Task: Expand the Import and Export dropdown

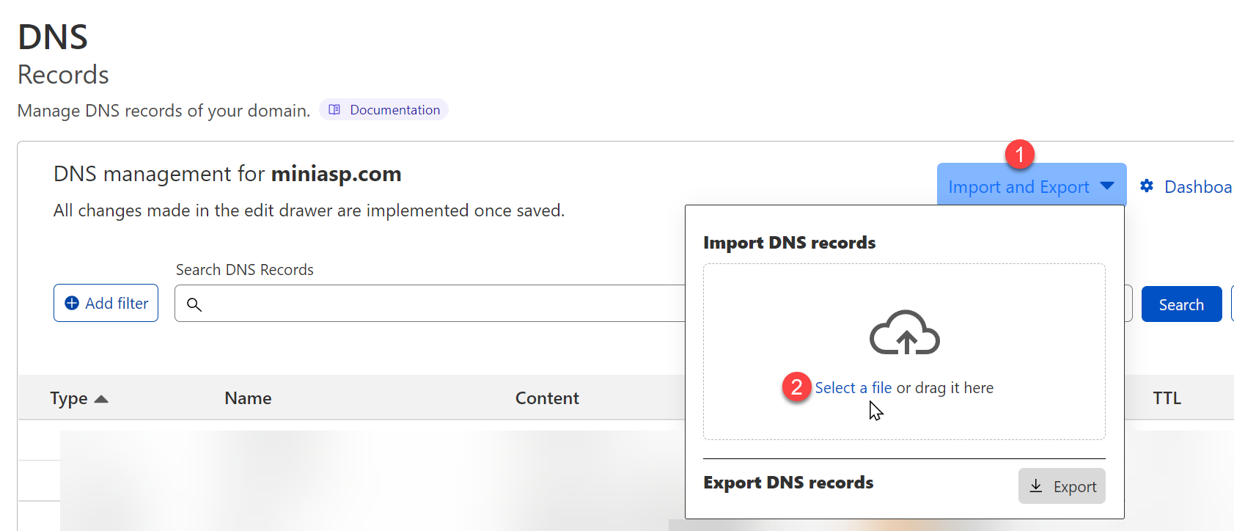Action: pyautogui.click(x=1031, y=186)
